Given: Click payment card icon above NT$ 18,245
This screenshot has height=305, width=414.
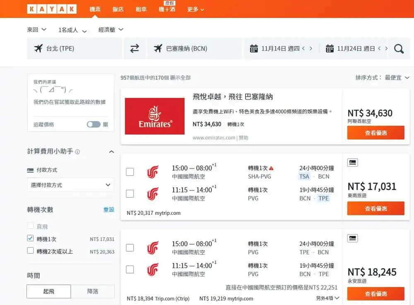Looking at the screenshot, I should pyautogui.click(x=352, y=238).
